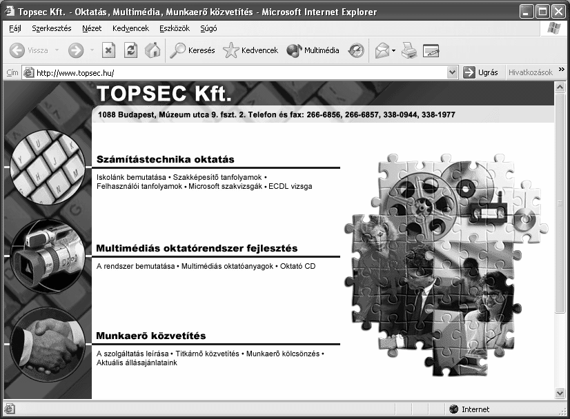Click the handshake circle image
This screenshot has height=419, width=570.
click(48, 344)
